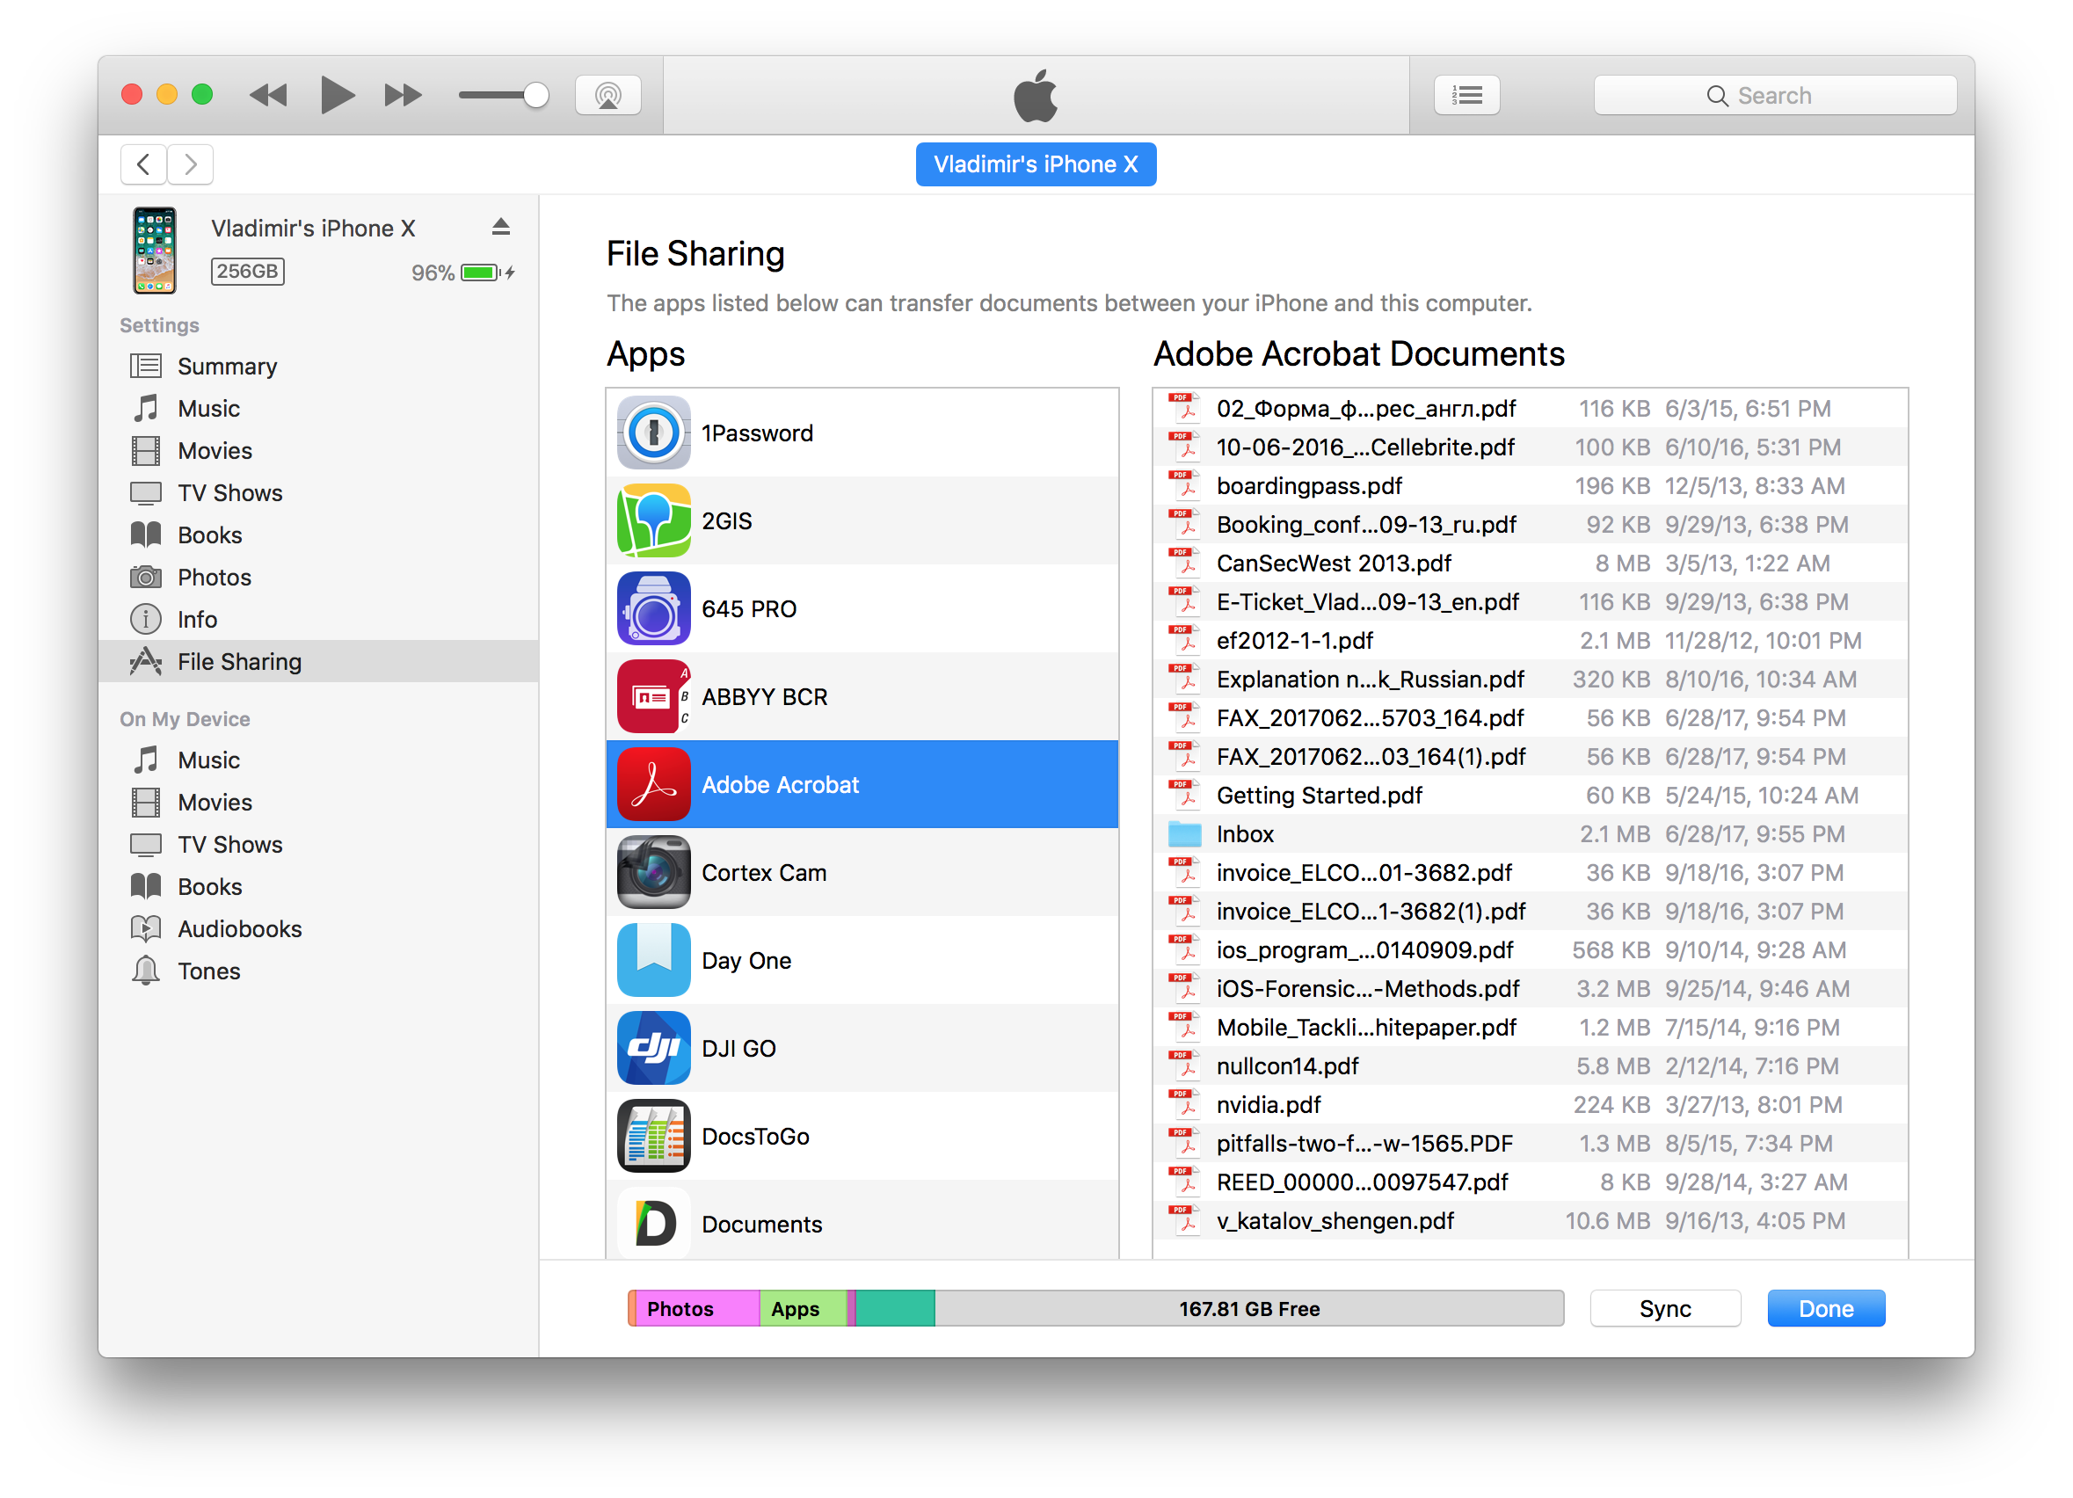Click the Apps storage segment
Image resolution: width=2073 pixels, height=1498 pixels.
(x=803, y=1308)
